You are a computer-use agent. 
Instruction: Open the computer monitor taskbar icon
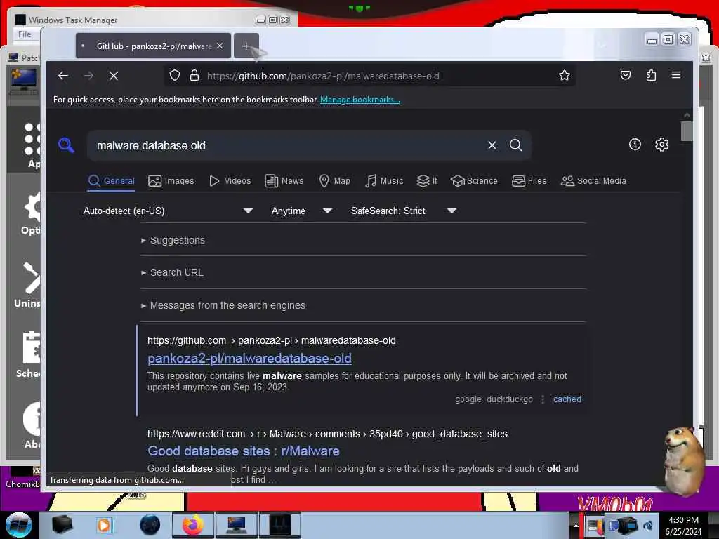click(237, 525)
